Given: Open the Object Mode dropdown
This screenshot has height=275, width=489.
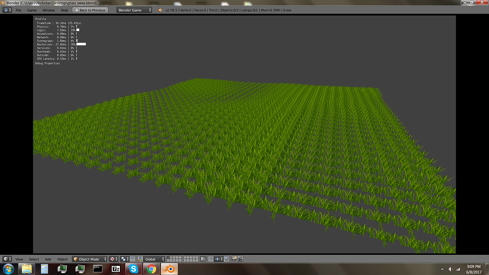Looking at the screenshot, I should pyautogui.click(x=89, y=259).
